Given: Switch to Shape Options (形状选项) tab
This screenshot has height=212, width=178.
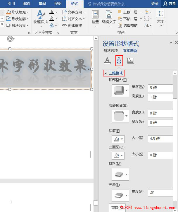Looking at the screenshot, I should (x=111, y=51).
